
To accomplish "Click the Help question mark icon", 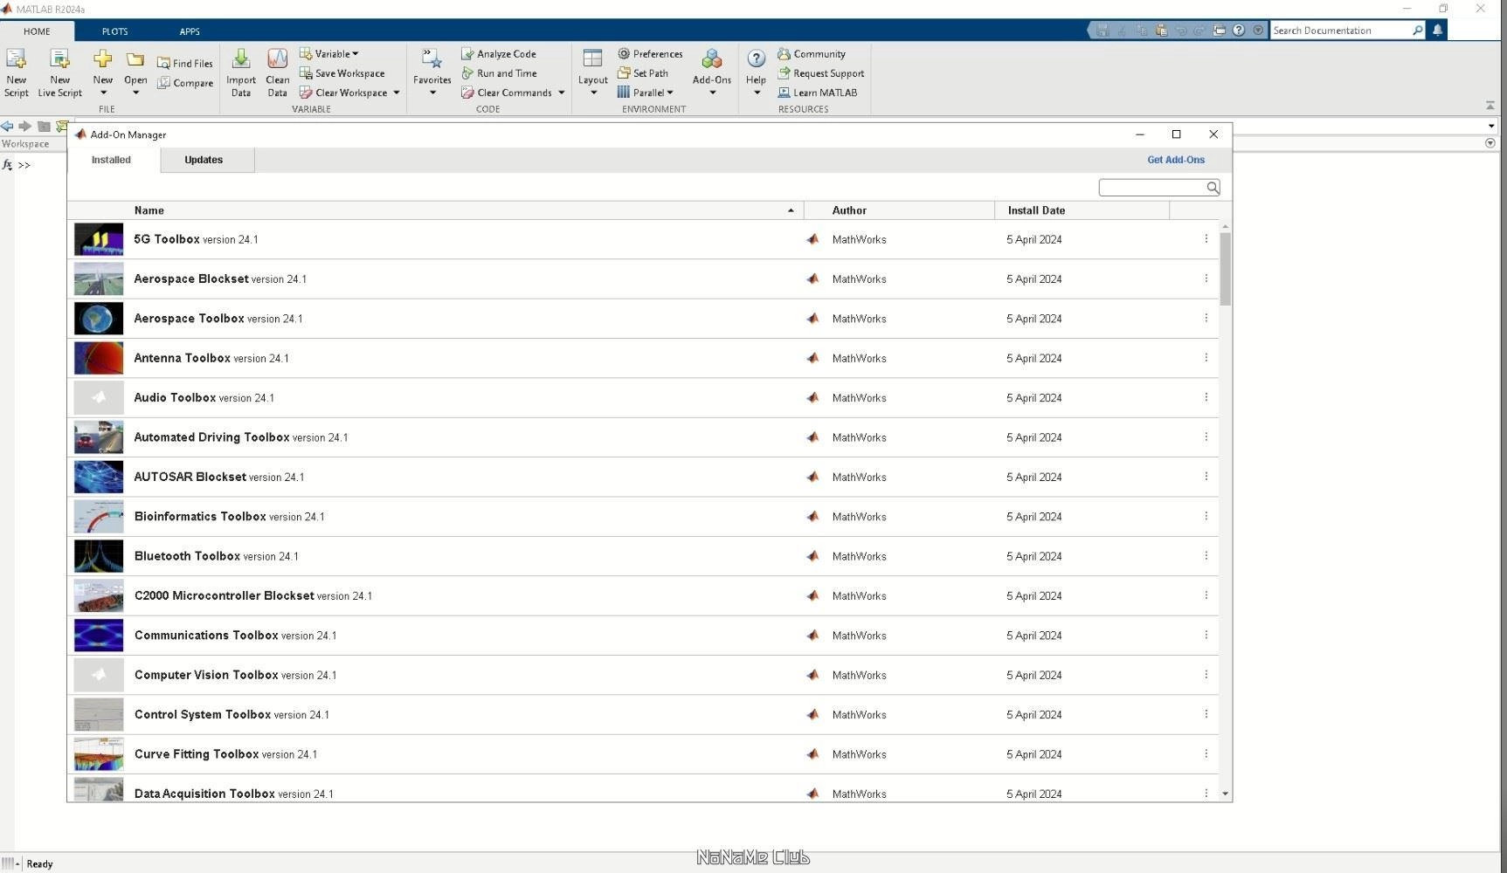I will click(x=757, y=58).
